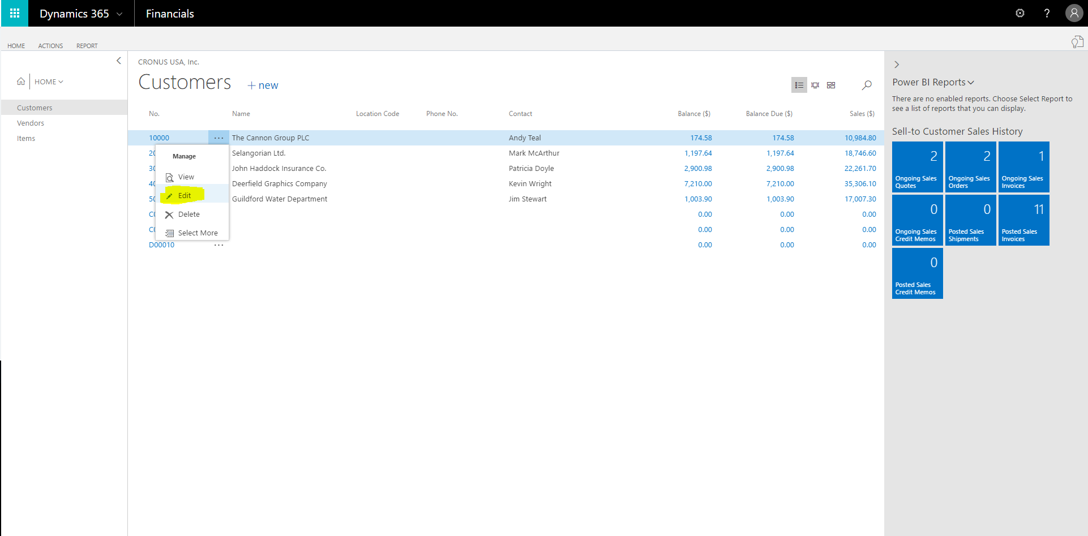Sort by the Location Code column header
The image size is (1088, 536).
click(x=378, y=114)
